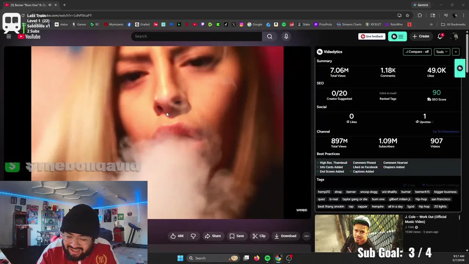Screen dimensions: 469x264
Task: Click the 'best thang smokin' tag
Action: point(331,206)
